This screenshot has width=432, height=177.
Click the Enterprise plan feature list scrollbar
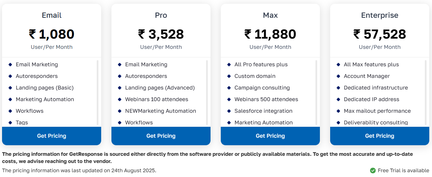(x=426, y=92)
